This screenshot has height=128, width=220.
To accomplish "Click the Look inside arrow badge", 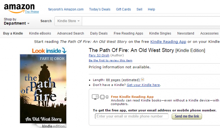I will [49, 51].
